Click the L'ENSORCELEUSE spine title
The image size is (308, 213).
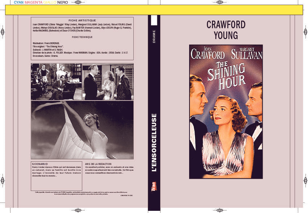coord(154,142)
